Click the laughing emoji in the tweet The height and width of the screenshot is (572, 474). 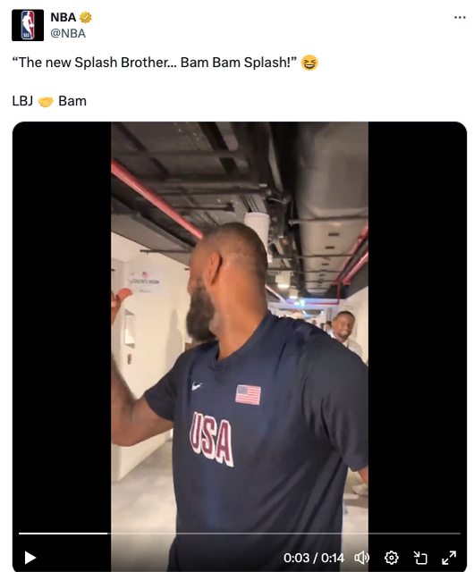coord(309,63)
